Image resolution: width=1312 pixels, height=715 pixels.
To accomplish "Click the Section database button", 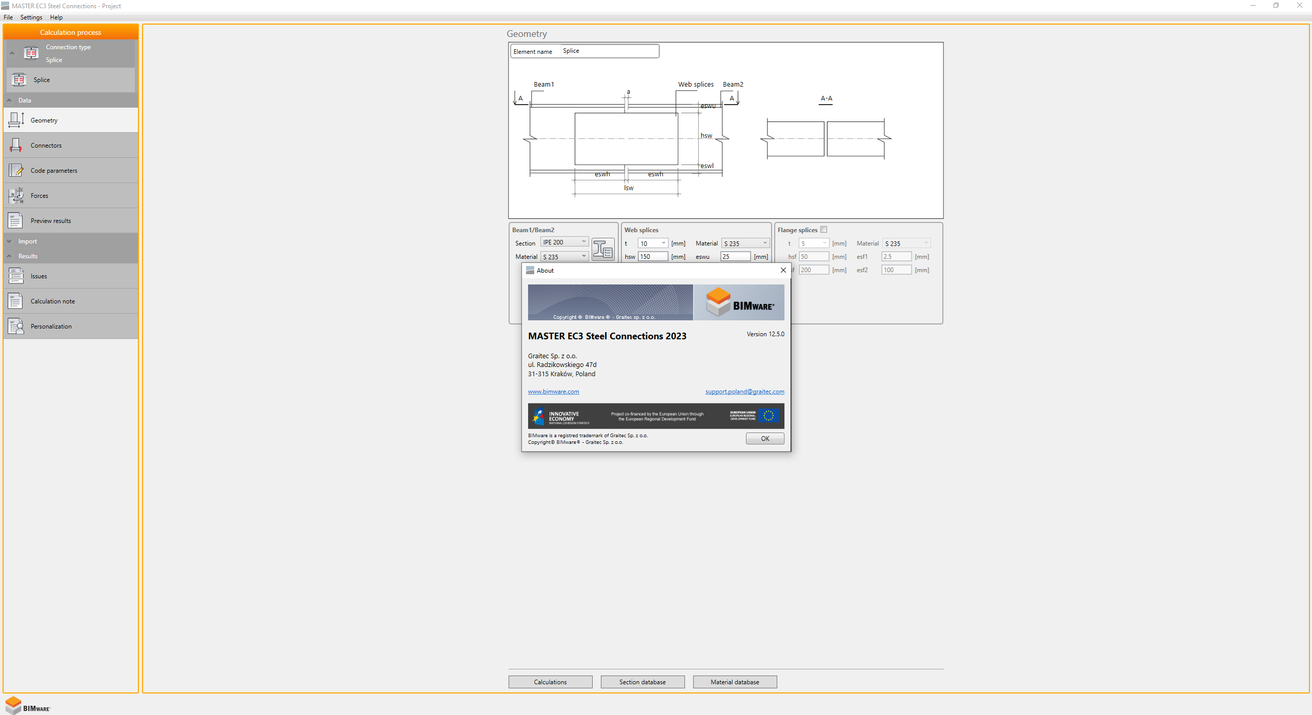I will pyautogui.click(x=642, y=682).
